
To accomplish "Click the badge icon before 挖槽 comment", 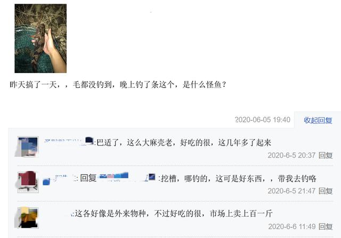I will (152, 177).
